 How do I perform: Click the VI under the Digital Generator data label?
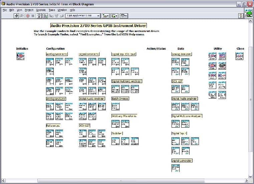176,167
